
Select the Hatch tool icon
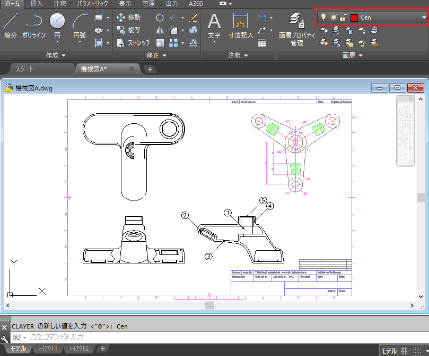click(x=99, y=43)
